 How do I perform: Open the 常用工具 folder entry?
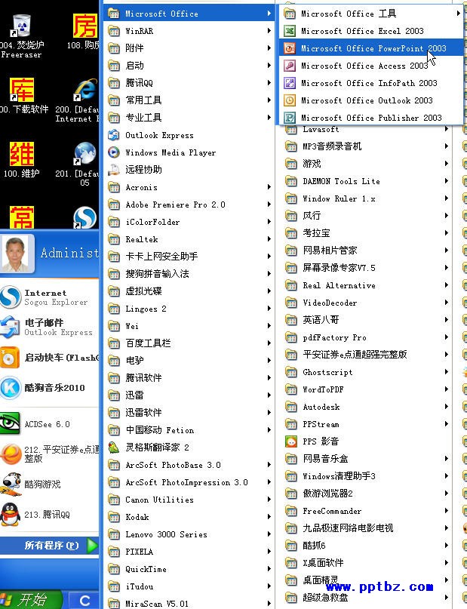pos(189,100)
